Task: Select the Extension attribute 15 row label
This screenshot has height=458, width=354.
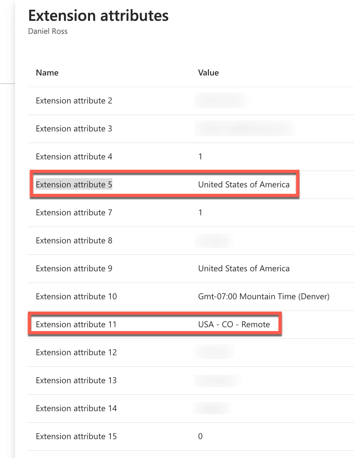Action: coord(76,436)
